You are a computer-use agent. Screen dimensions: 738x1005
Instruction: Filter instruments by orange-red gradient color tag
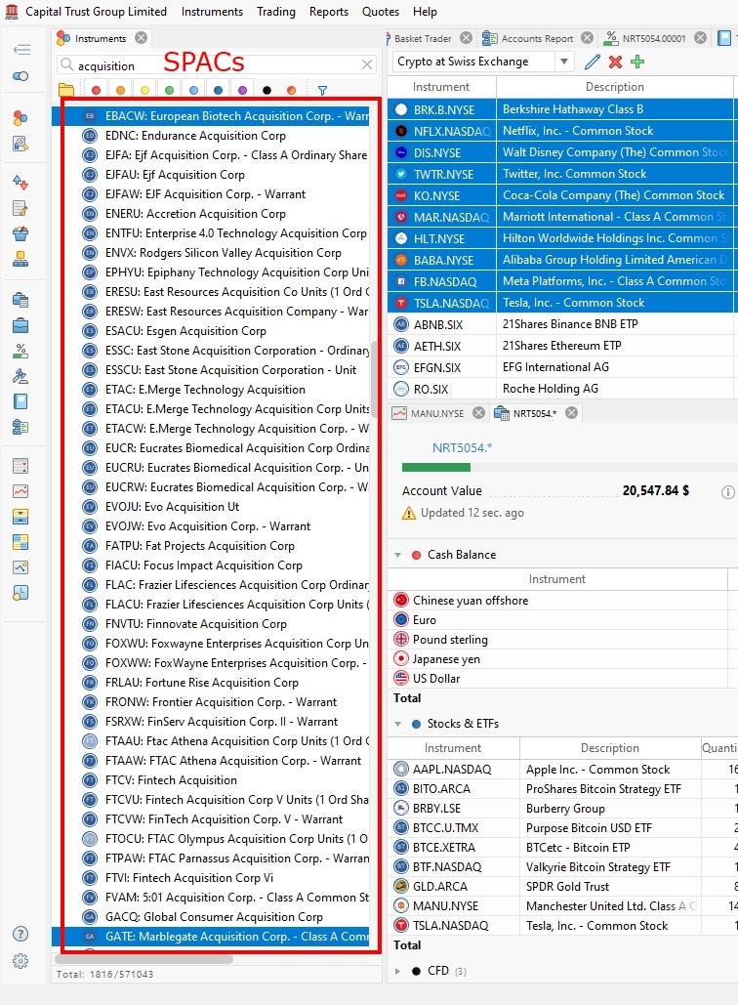[292, 91]
